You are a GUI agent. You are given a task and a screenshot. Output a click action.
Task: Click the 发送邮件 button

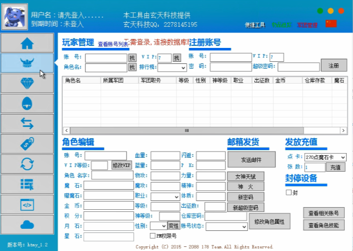252,159
